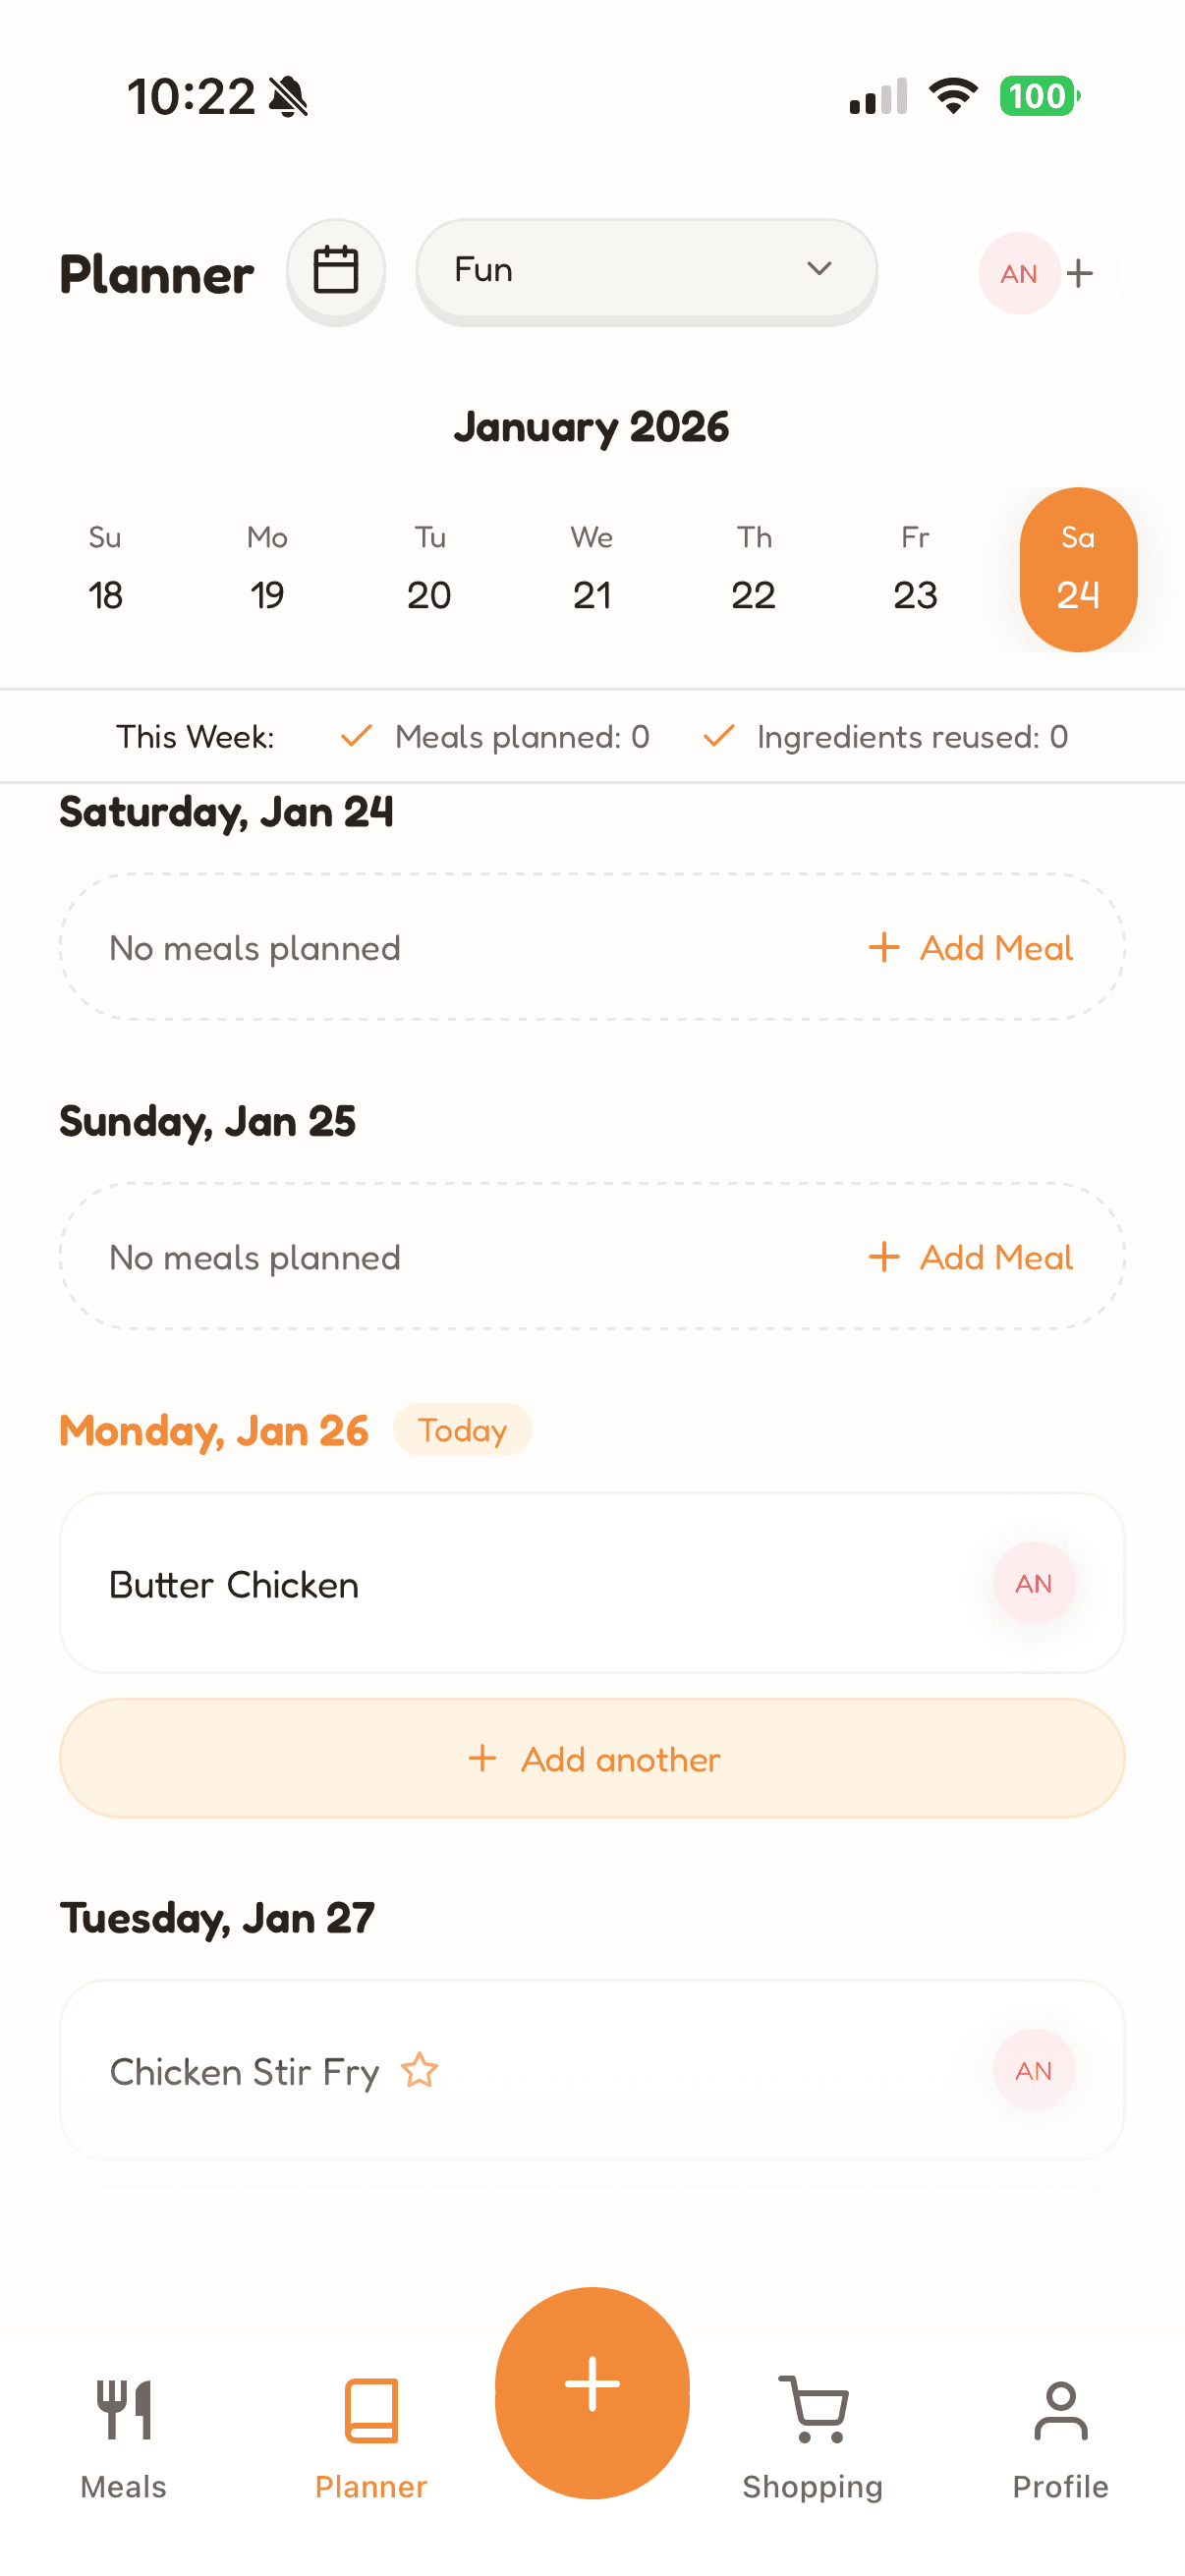Viewport: 1185px width, 2576px height.
Task: Tap the add member plus icon
Action: (1080, 273)
